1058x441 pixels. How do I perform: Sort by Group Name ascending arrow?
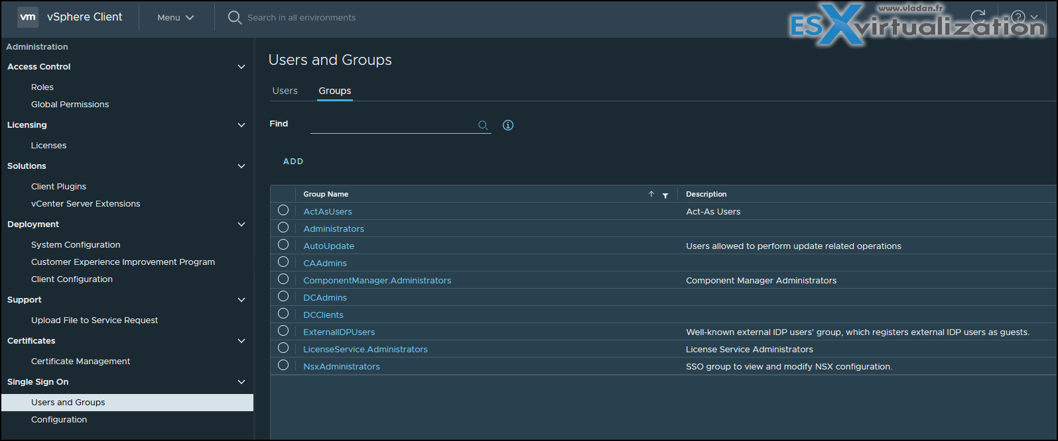(651, 194)
